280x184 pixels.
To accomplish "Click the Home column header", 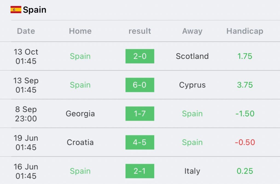I will point(80,31).
